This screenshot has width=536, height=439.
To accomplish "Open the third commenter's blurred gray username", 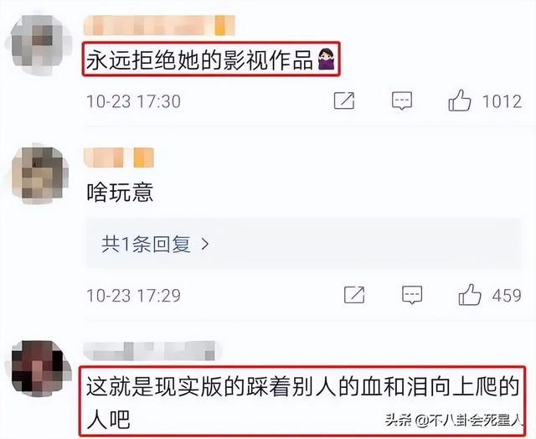I will point(151,351).
